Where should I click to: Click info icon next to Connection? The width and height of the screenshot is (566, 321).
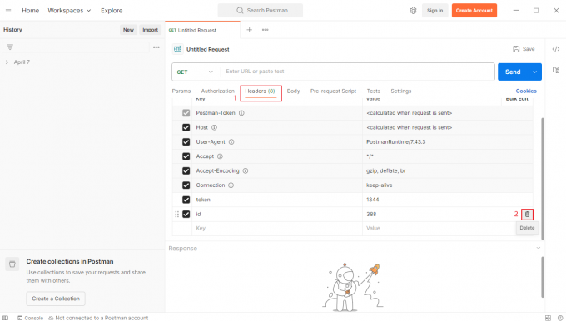[x=231, y=185]
